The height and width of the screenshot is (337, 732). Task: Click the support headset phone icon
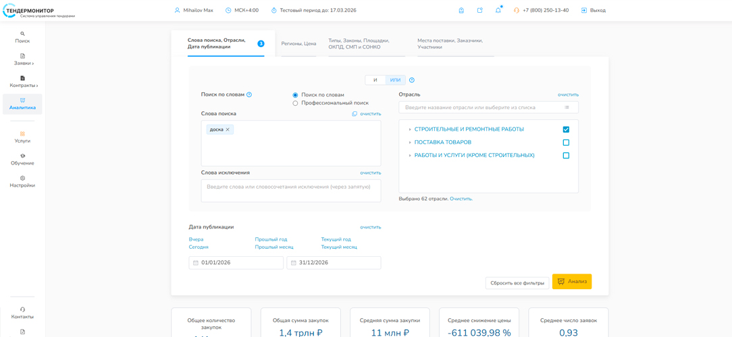coord(517,10)
